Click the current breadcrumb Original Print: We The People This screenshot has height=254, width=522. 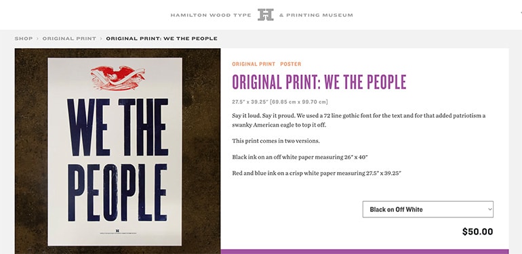(x=162, y=39)
